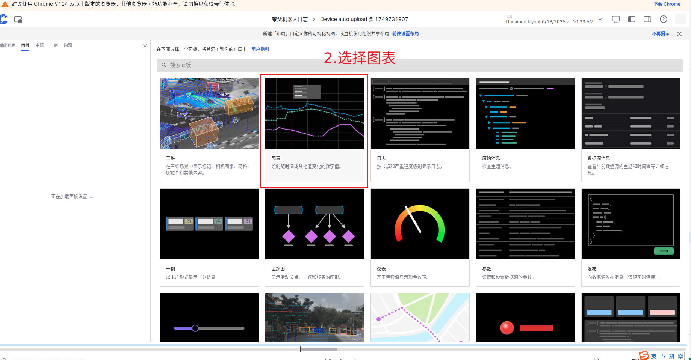Close the left sidebar panel with X
This screenshot has width=691, height=360.
coord(145,46)
